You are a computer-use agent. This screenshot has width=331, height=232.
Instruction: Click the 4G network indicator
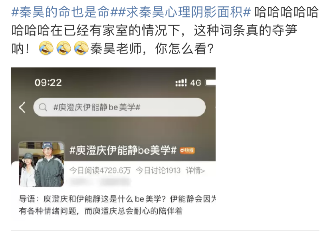(x=196, y=83)
